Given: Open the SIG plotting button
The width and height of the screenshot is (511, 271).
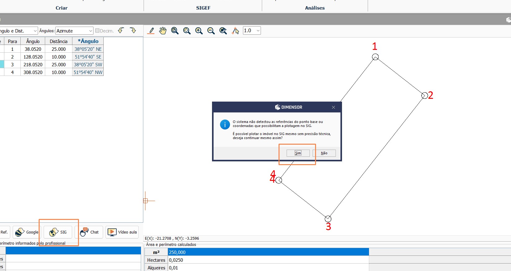Looking at the screenshot, I should 58,232.
